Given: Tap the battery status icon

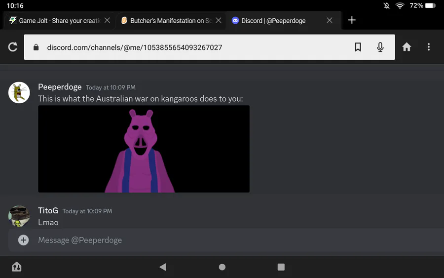Looking at the screenshot, I should click(430, 5).
